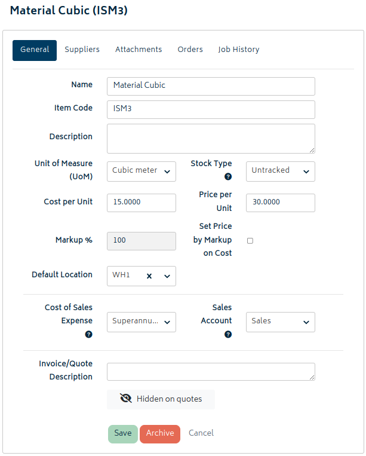The image size is (366, 456).
Task: Open the Cost of Sales Expense dropdown
Action: (142, 322)
